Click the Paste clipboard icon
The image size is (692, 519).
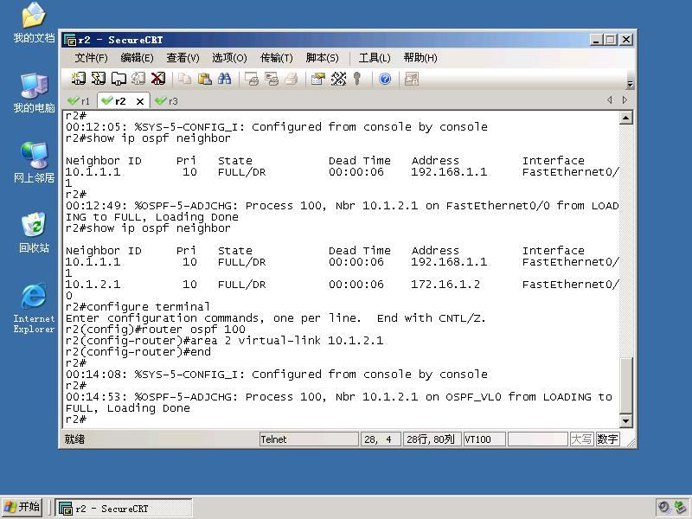tap(204, 79)
